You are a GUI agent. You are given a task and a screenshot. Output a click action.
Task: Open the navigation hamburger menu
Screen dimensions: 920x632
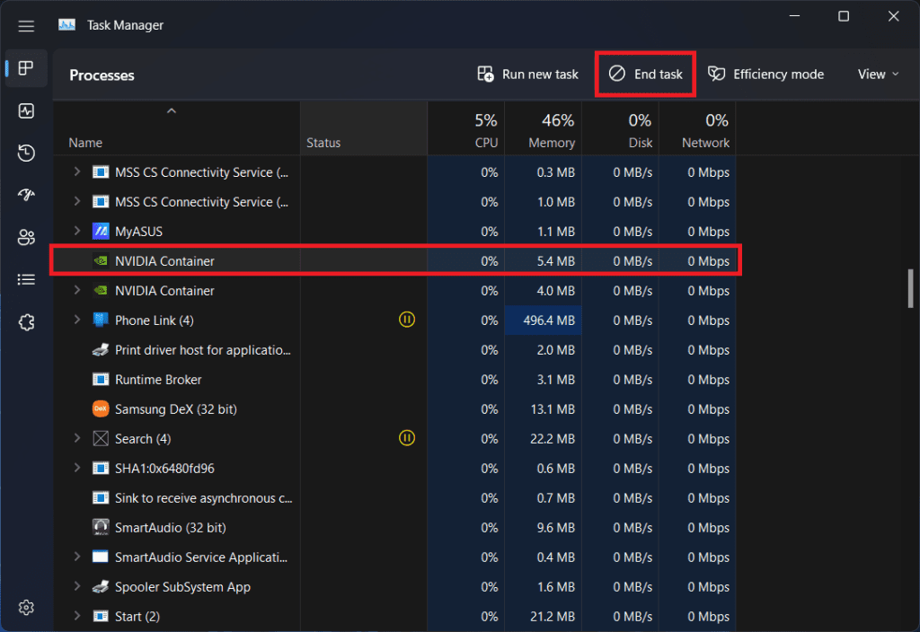pyautogui.click(x=26, y=25)
